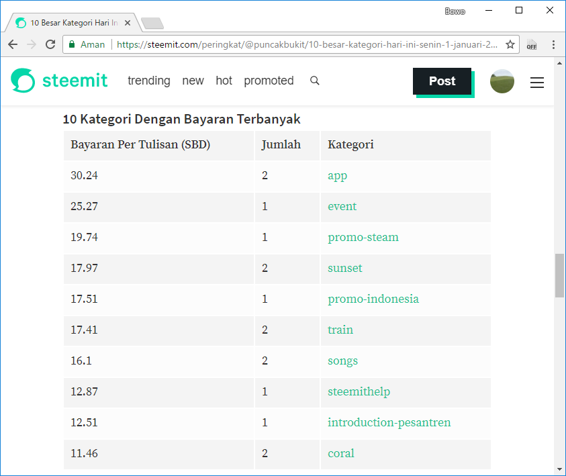Click the Steemit logo icon

point(23,80)
